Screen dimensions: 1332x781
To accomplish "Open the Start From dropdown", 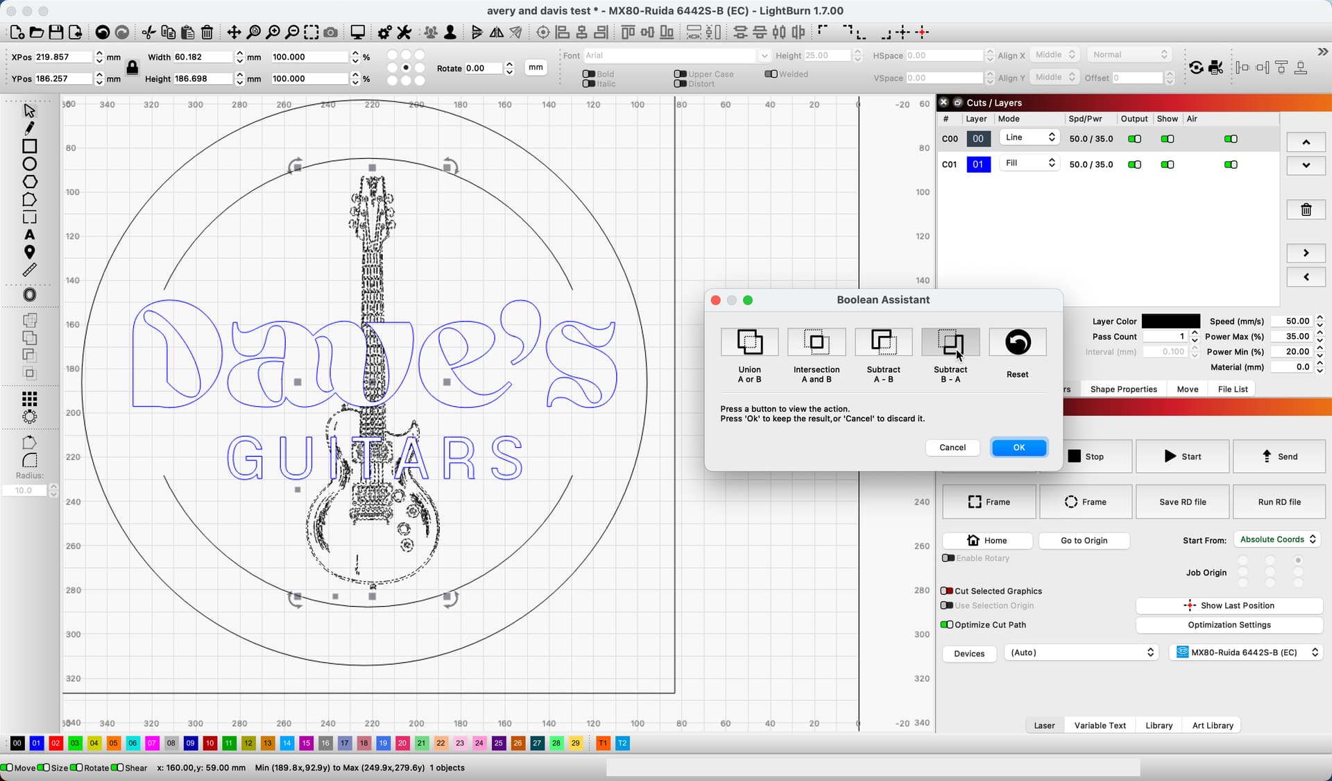I will click(1277, 539).
